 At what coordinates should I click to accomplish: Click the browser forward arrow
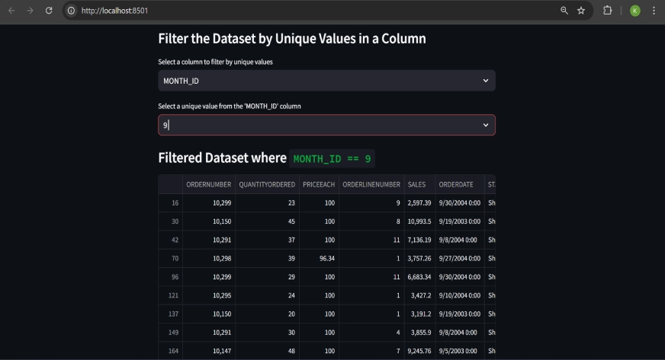(x=30, y=11)
